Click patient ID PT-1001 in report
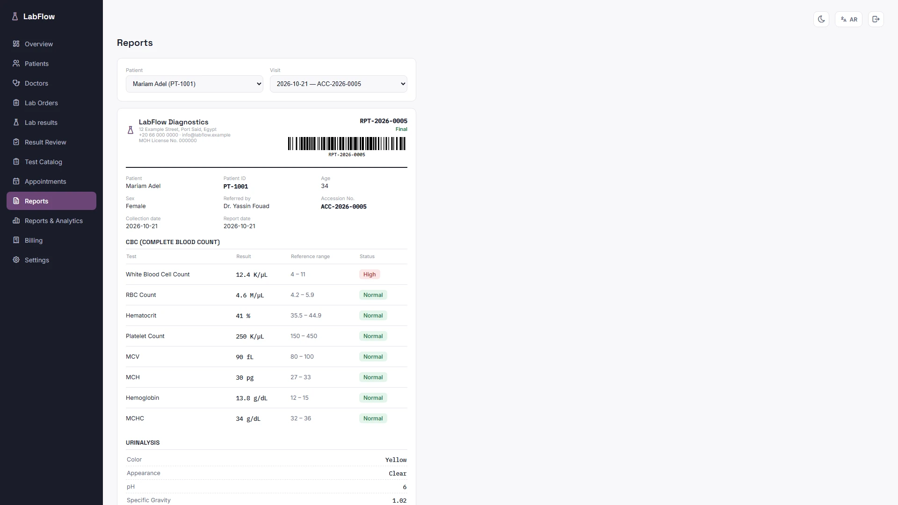This screenshot has height=505, width=898. pos(236,186)
